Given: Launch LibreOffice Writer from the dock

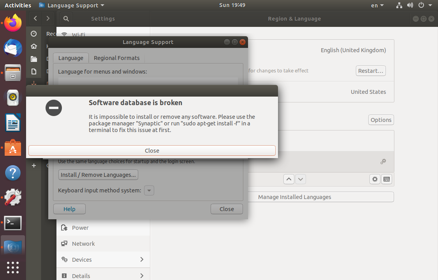Looking at the screenshot, I should [13, 123].
